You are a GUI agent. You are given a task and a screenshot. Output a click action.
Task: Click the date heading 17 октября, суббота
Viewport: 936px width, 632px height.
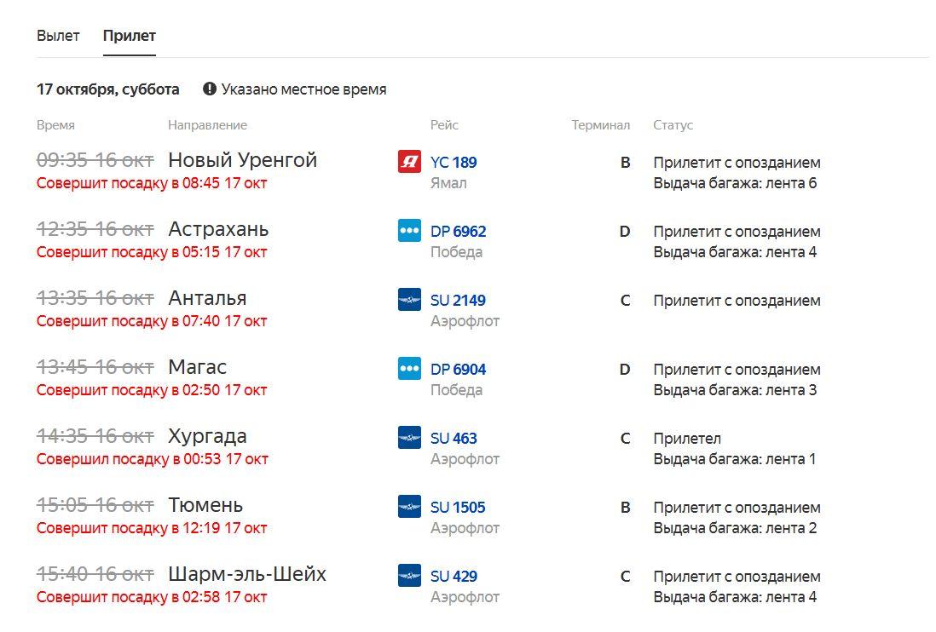coord(108,89)
